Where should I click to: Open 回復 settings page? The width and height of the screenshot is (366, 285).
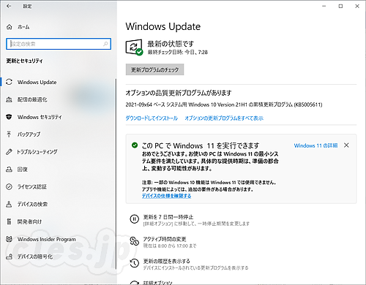pos(58,170)
